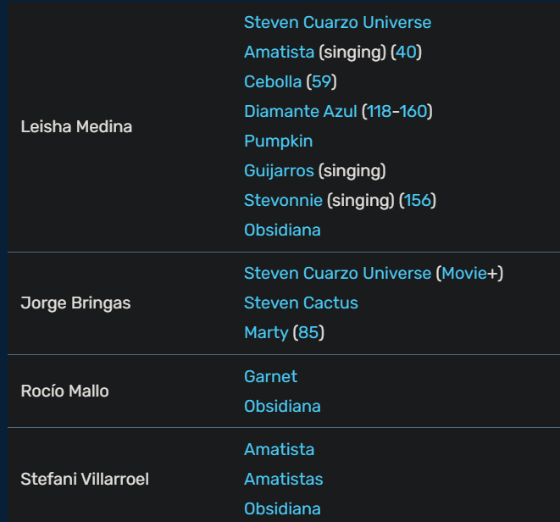The height and width of the screenshot is (522, 560).
Task: Click the Movie link in Jorge Bringas row
Action: click(469, 274)
